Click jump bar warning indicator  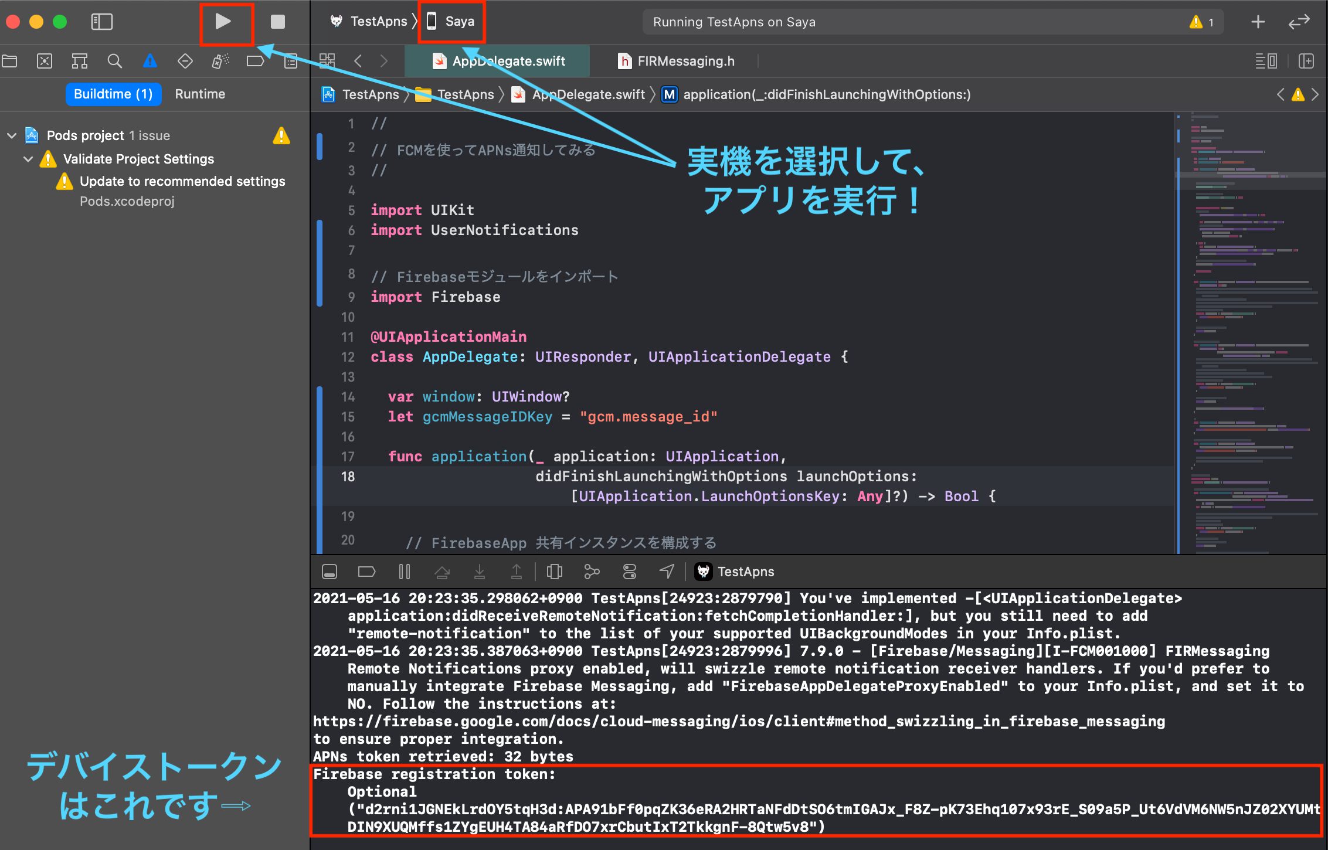point(1298,94)
